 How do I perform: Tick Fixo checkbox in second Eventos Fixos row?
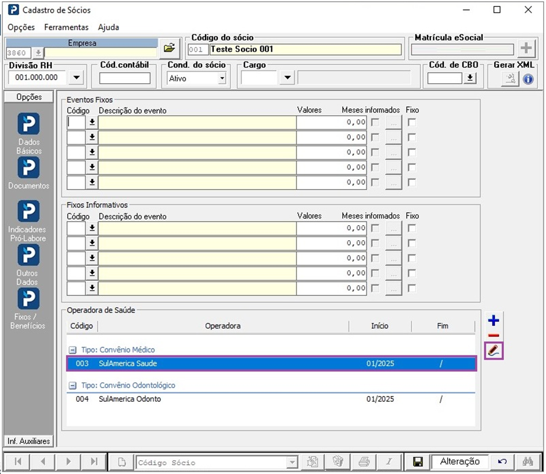(x=412, y=137)
